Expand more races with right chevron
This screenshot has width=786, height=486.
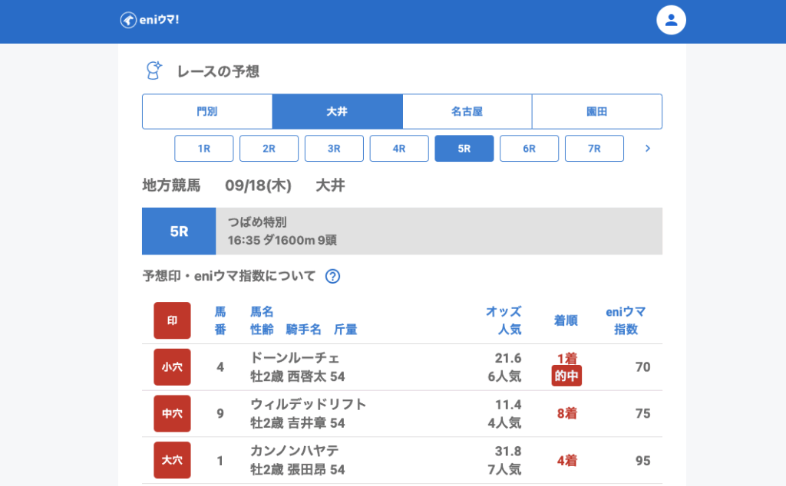click(x=647, y=149)
